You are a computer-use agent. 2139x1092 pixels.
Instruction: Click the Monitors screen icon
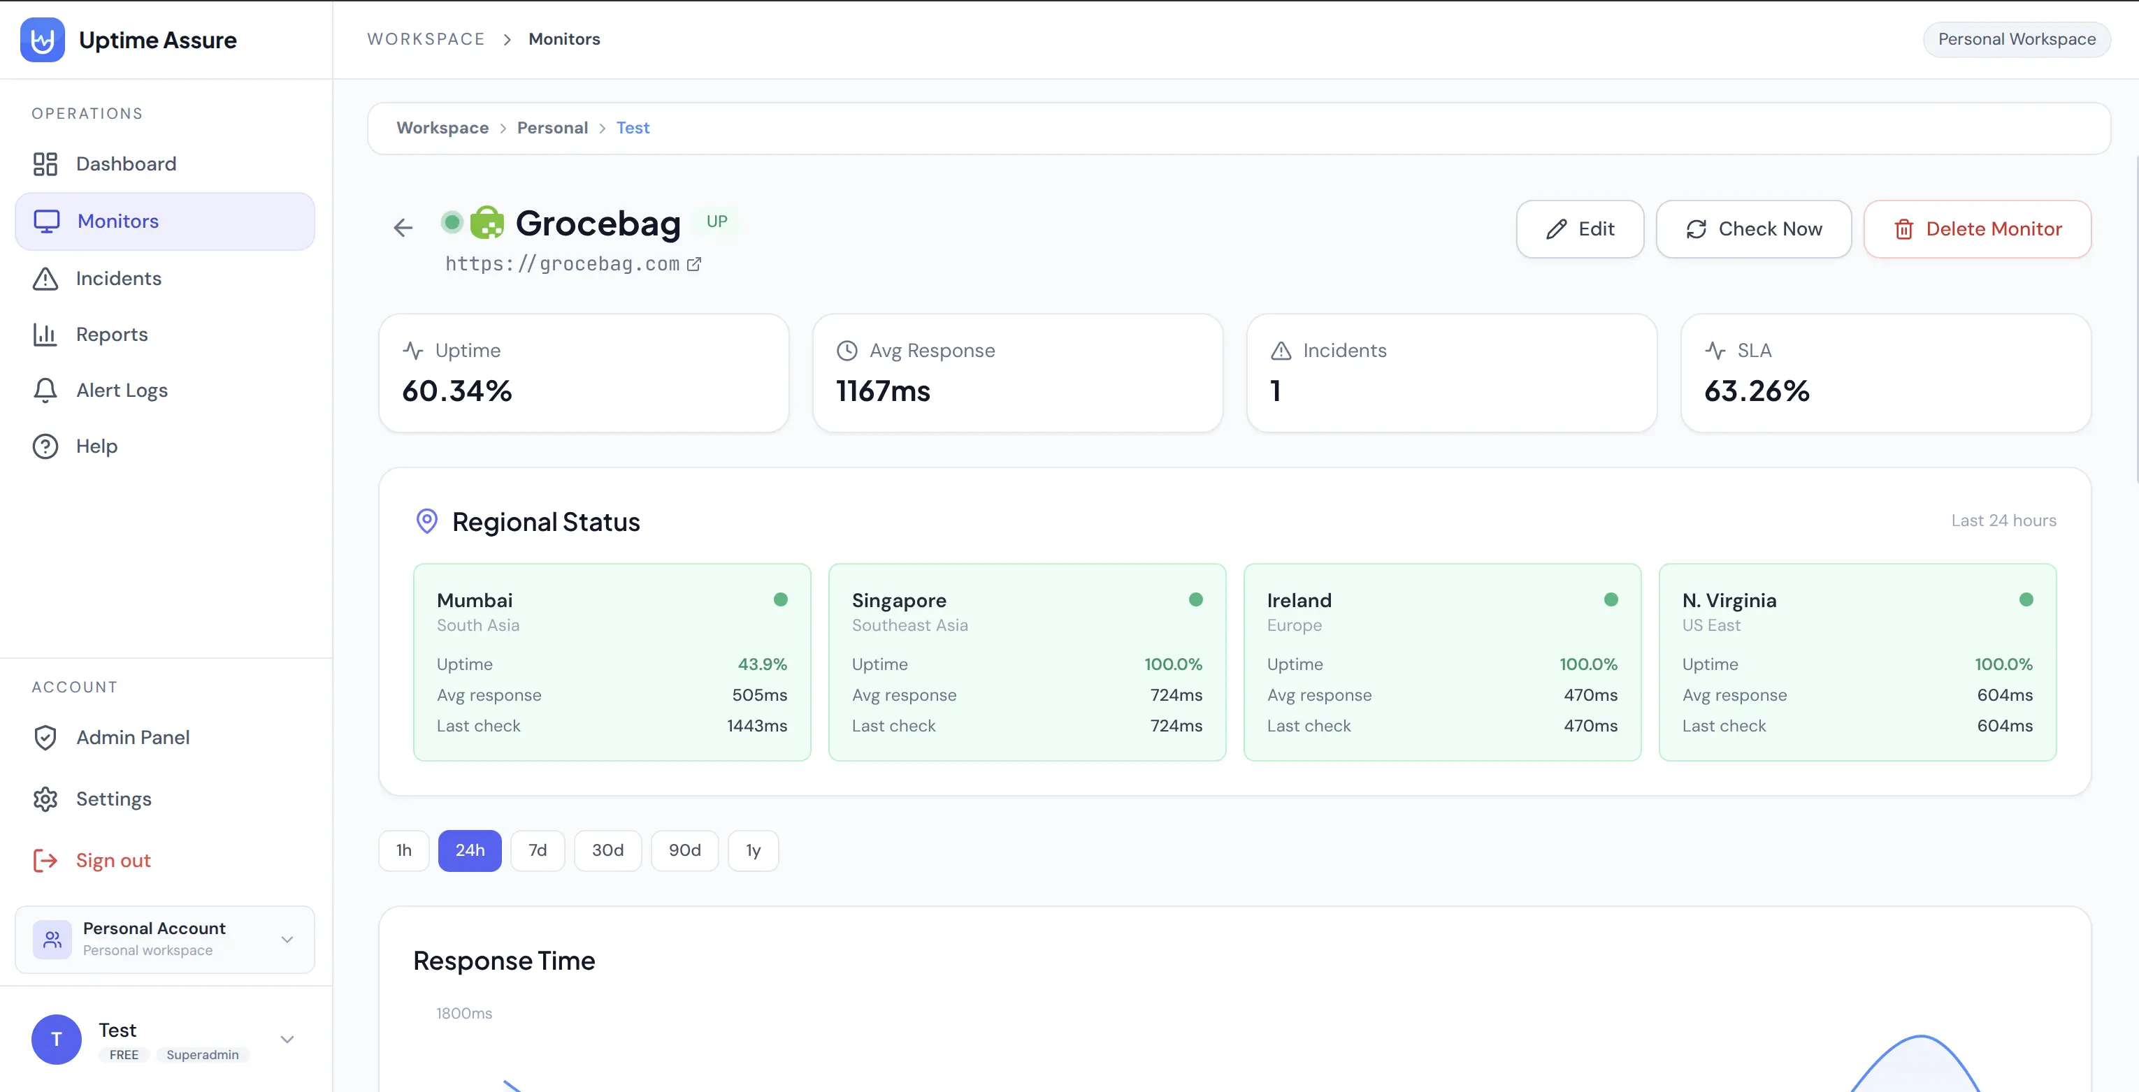[x=47, y=221]
